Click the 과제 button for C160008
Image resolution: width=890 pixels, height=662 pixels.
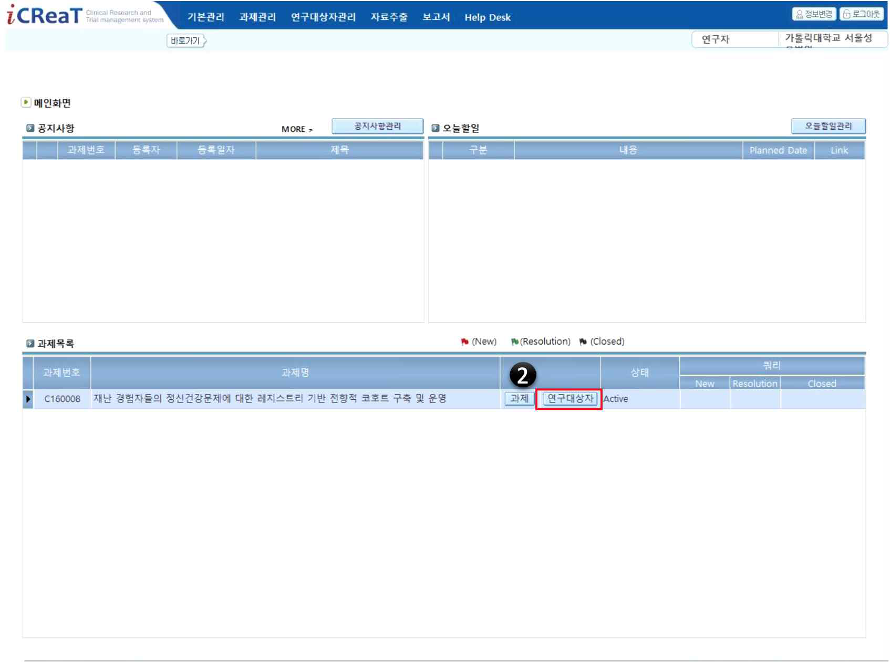pos(519,399)
